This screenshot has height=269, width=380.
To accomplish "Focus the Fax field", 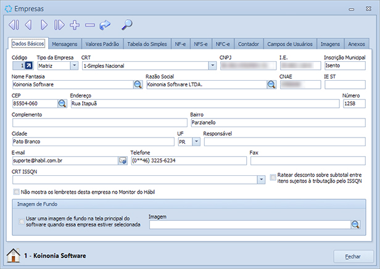I will tap(308, 160).
